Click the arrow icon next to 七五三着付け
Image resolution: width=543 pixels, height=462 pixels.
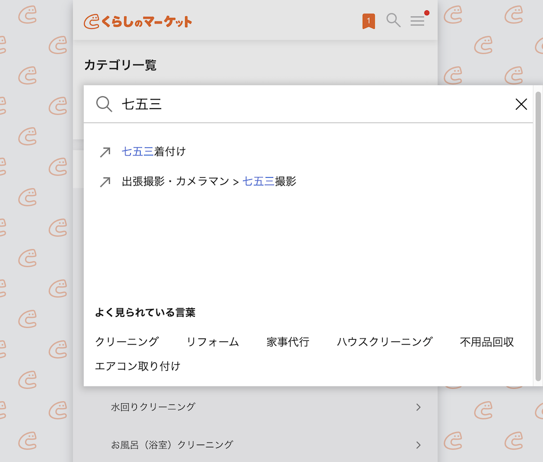pos(105,152)
